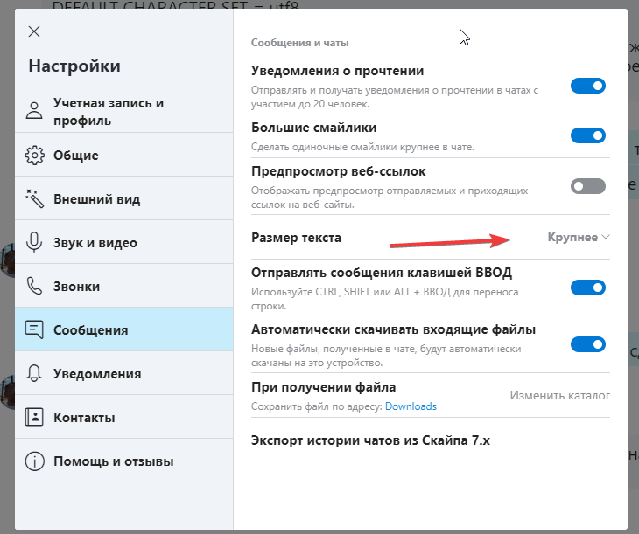This screenshot has height=534, width=639.
Task: Open the Звук и видео settings section
Action: pyautogui.click(x=95, y=243)
